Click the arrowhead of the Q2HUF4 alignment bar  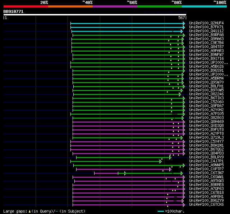click(184, 23)
